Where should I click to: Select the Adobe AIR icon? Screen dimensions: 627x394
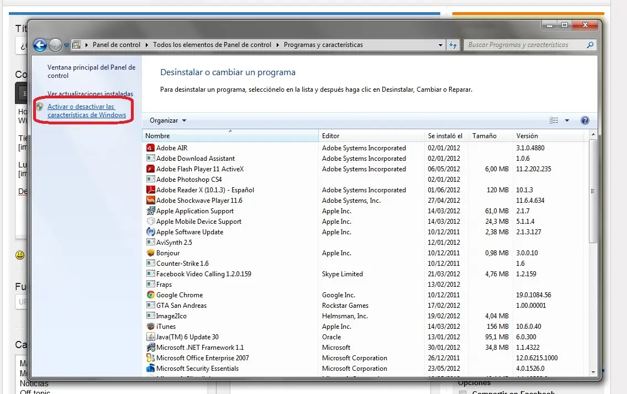click(150, 148)
